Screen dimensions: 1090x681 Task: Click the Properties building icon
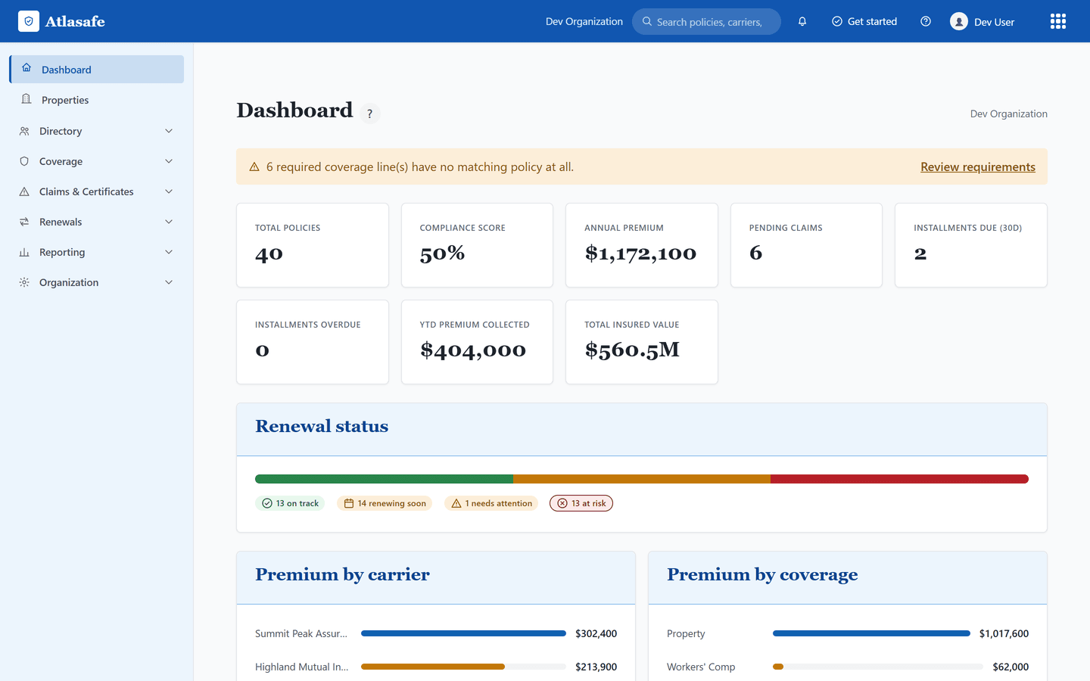point(26,99)
